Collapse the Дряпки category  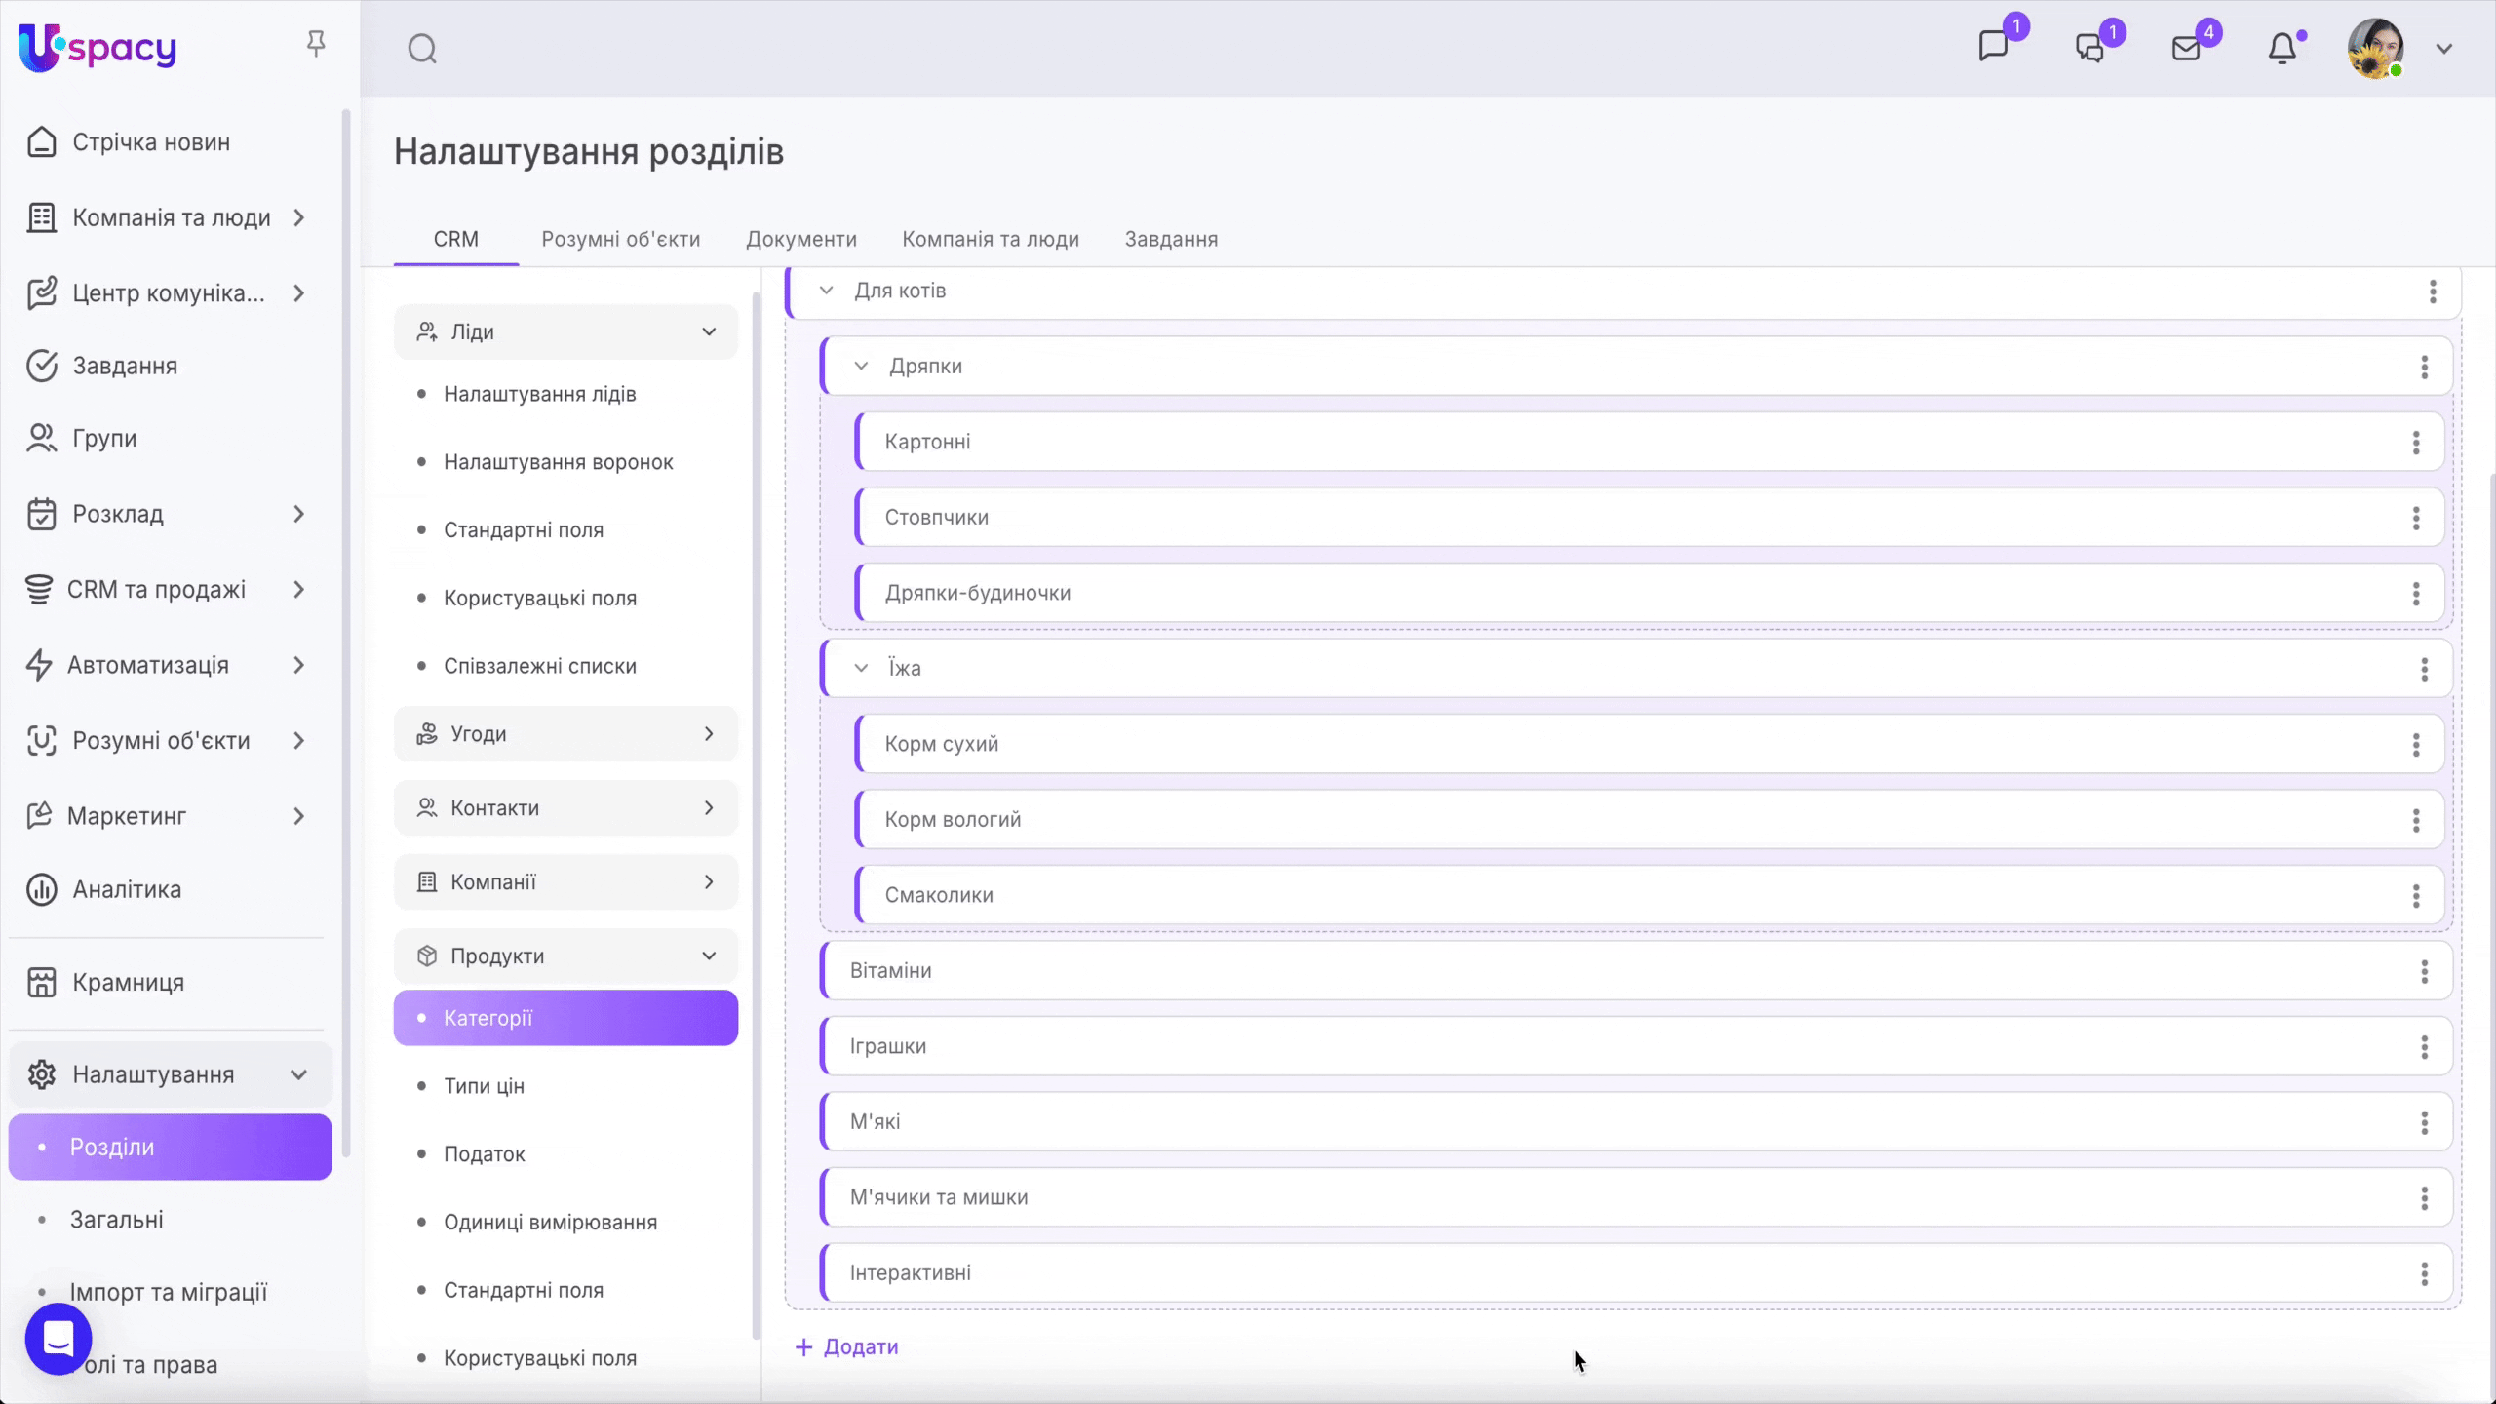[x=861, y=367]
